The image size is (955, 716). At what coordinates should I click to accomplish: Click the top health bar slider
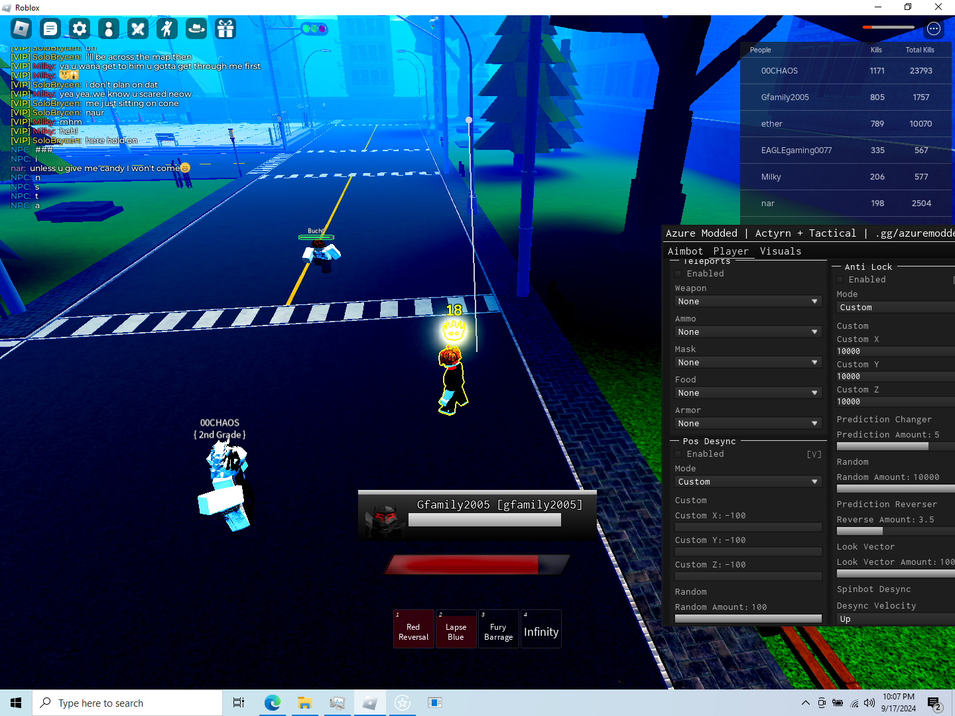click(x=889, y=27)
